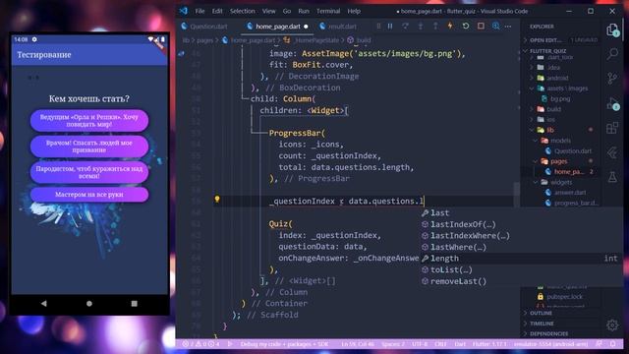Open the Source Control view

(612, 78)
